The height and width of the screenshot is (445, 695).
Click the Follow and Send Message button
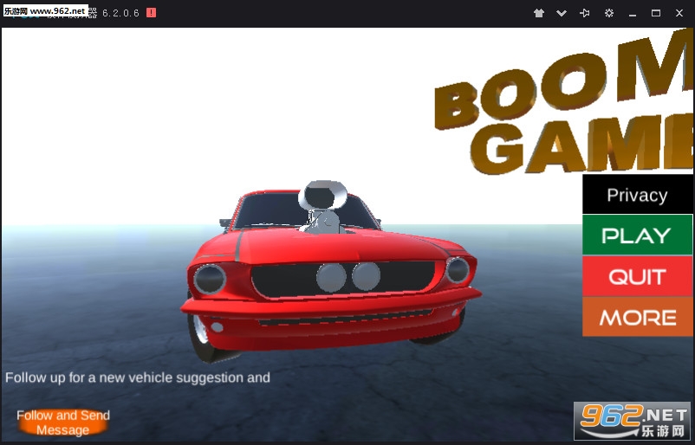tap(62, 422)
